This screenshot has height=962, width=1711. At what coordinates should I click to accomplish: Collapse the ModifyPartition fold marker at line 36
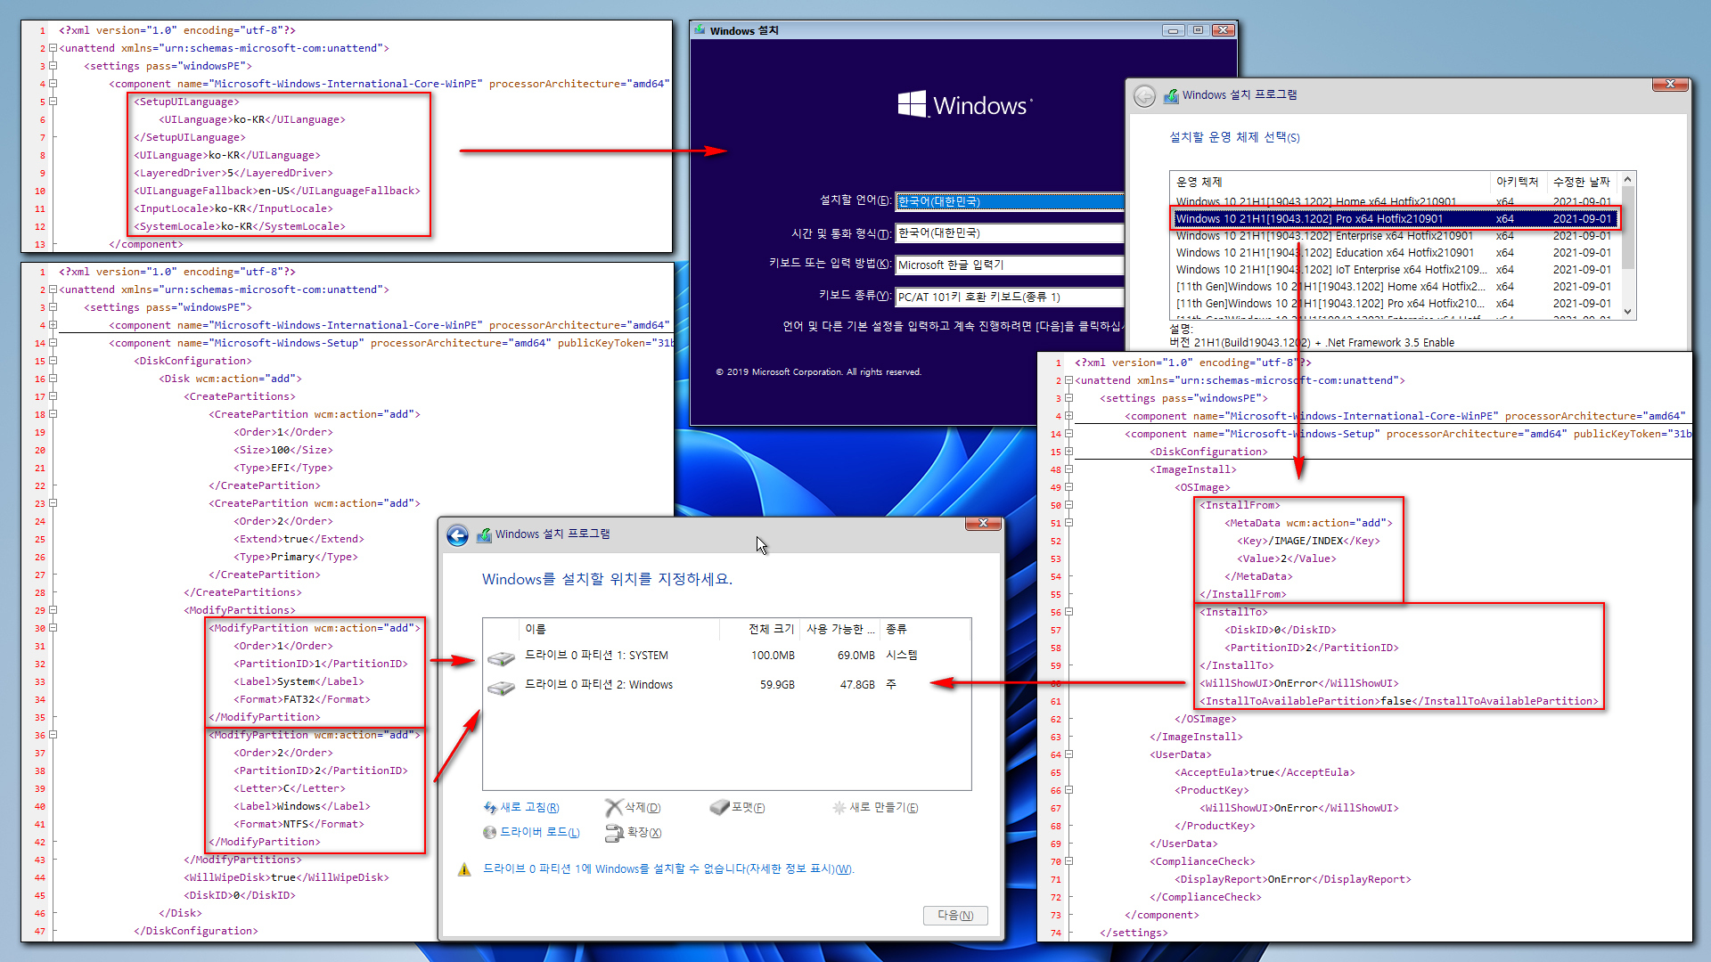pos(53,735)
